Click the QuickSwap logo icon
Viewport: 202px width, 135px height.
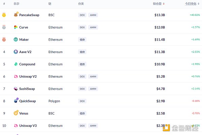[x=16, y=101]
